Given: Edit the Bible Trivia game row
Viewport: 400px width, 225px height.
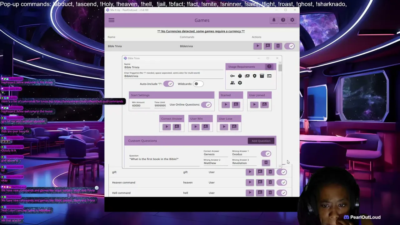Looking at the screenshot, I should click(268, 46).
